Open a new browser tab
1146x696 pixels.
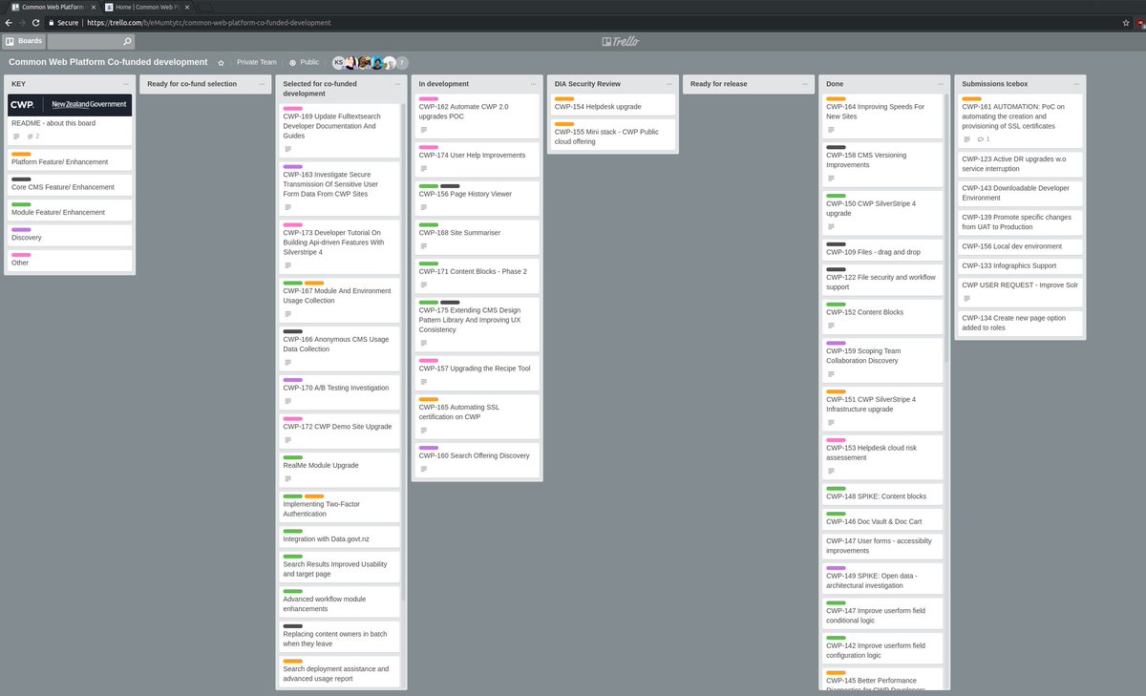203,7
